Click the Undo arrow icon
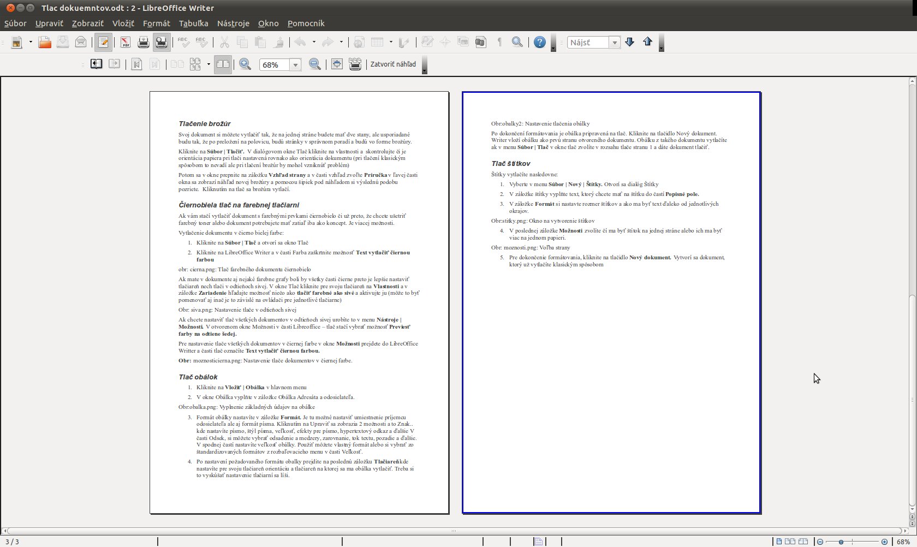This screenshot has width=917, height=547. (x=300, y=42)
